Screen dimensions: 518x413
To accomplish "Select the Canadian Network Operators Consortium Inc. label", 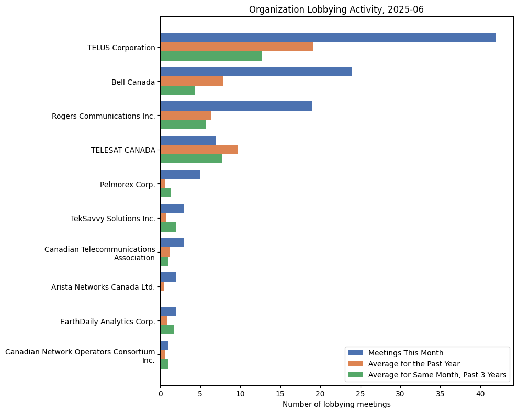I will pos(80,355).
